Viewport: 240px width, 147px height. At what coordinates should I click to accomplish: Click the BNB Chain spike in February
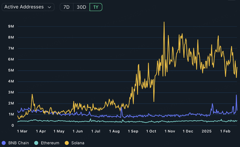(x=236, y=95)
